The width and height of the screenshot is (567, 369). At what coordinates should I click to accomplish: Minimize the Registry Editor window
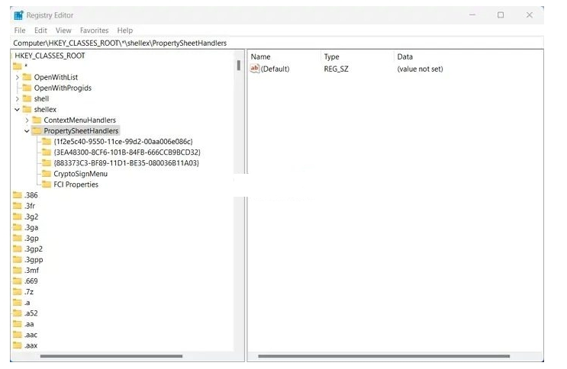point(472,15)
